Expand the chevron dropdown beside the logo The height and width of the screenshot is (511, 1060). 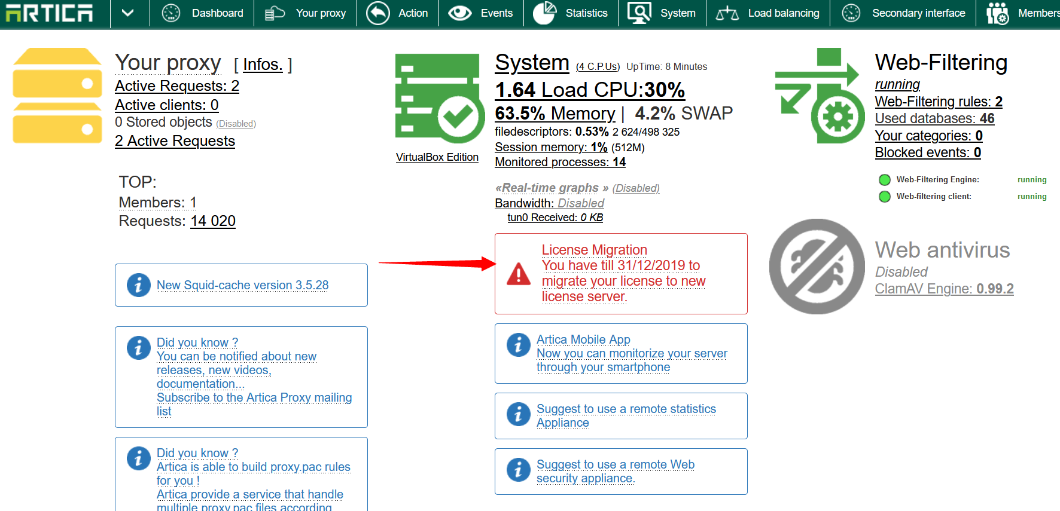[x=128, y=13]
